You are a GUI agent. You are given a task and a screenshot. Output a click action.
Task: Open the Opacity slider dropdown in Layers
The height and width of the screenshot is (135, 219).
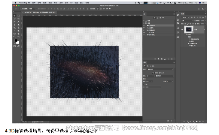pos(205,21)
